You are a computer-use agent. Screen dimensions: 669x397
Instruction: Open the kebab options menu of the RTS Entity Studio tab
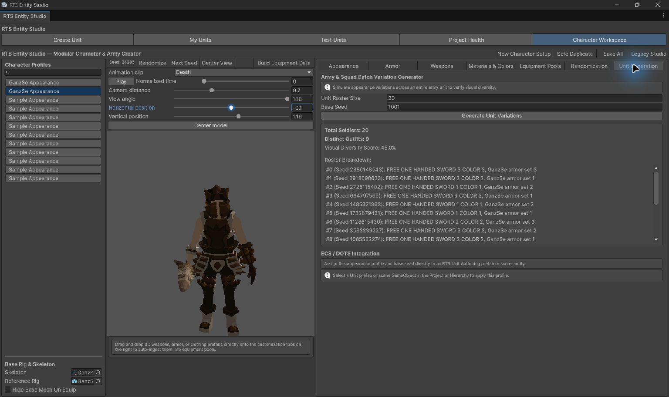pos(663,16)
